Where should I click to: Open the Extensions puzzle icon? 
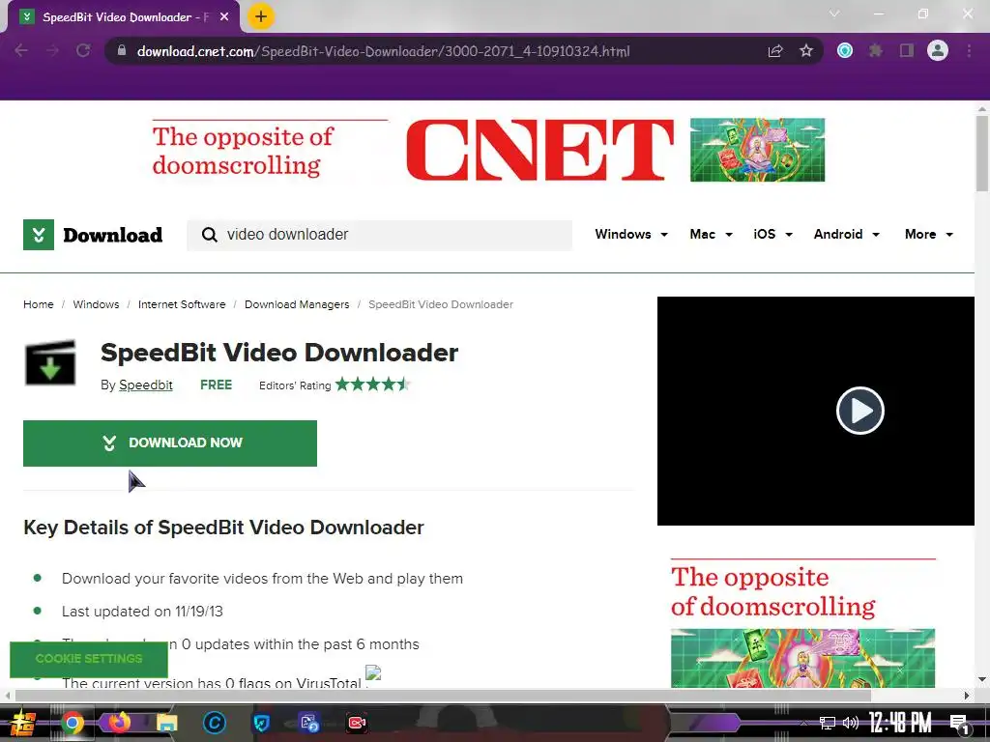(876, 50)
